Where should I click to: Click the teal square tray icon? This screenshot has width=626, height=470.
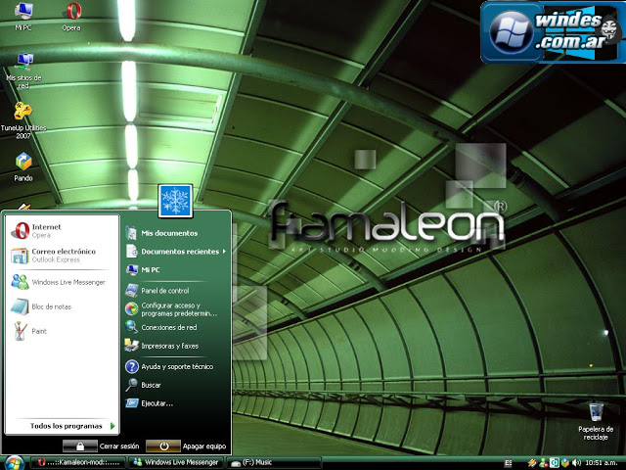tap(555, 463)
